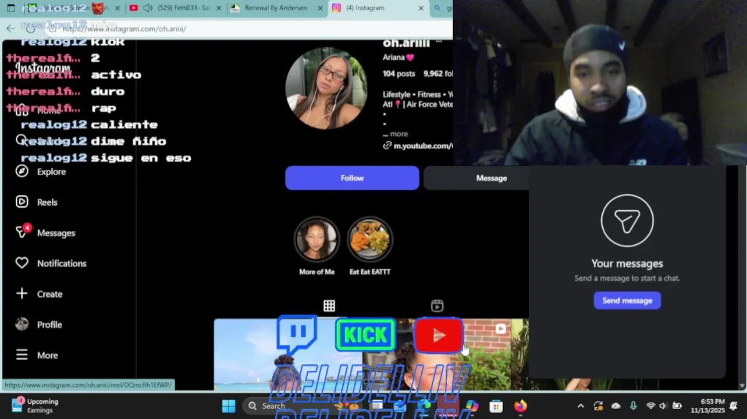Screen dimensions: 747x419
Task: Open Reels from the Instagram sidebar
Action: pos(37,202)
